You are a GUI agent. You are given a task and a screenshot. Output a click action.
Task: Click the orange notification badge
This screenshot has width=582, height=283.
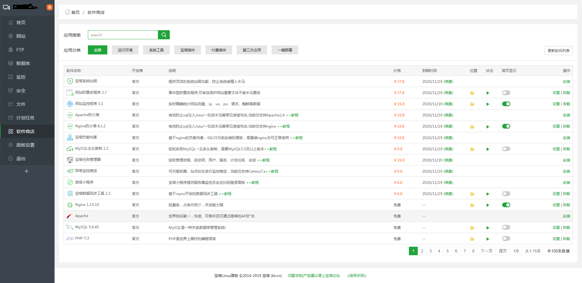49,7
